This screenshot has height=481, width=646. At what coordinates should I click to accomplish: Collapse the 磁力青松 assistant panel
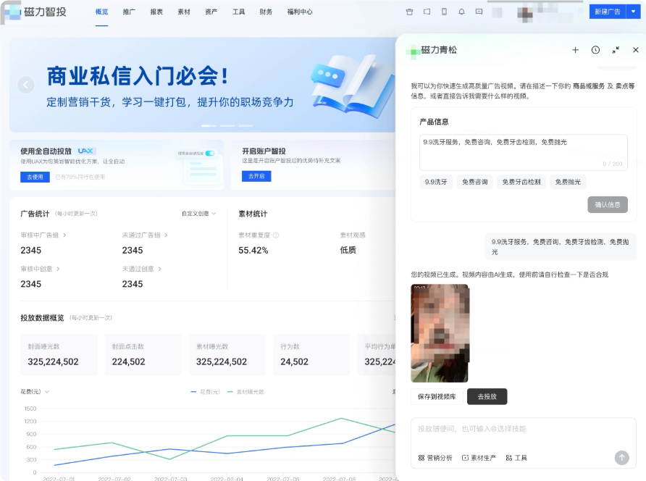pos(616,50)
